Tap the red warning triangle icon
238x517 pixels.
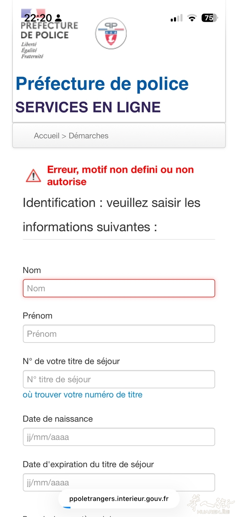pos(33,176)
